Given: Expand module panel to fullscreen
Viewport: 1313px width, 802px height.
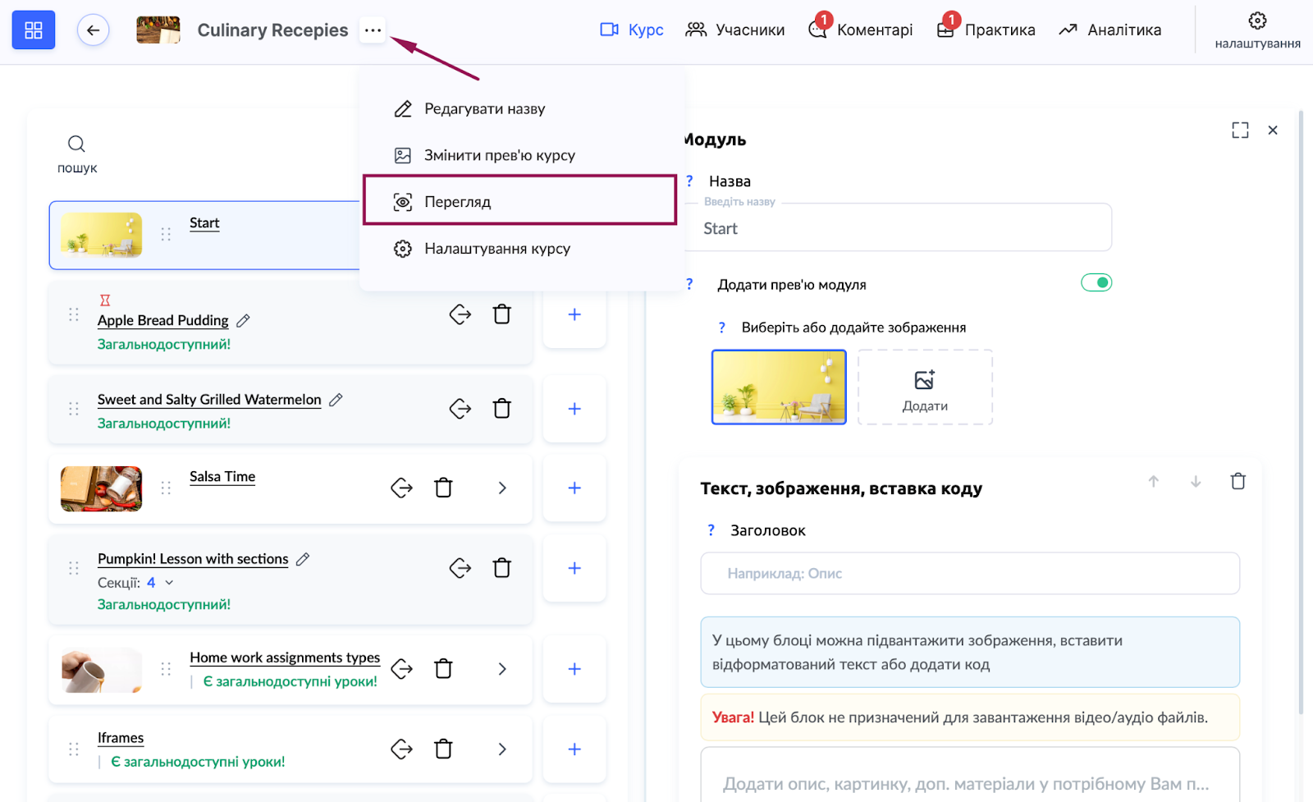Looking at the screenshot, I should (1240, 131).
